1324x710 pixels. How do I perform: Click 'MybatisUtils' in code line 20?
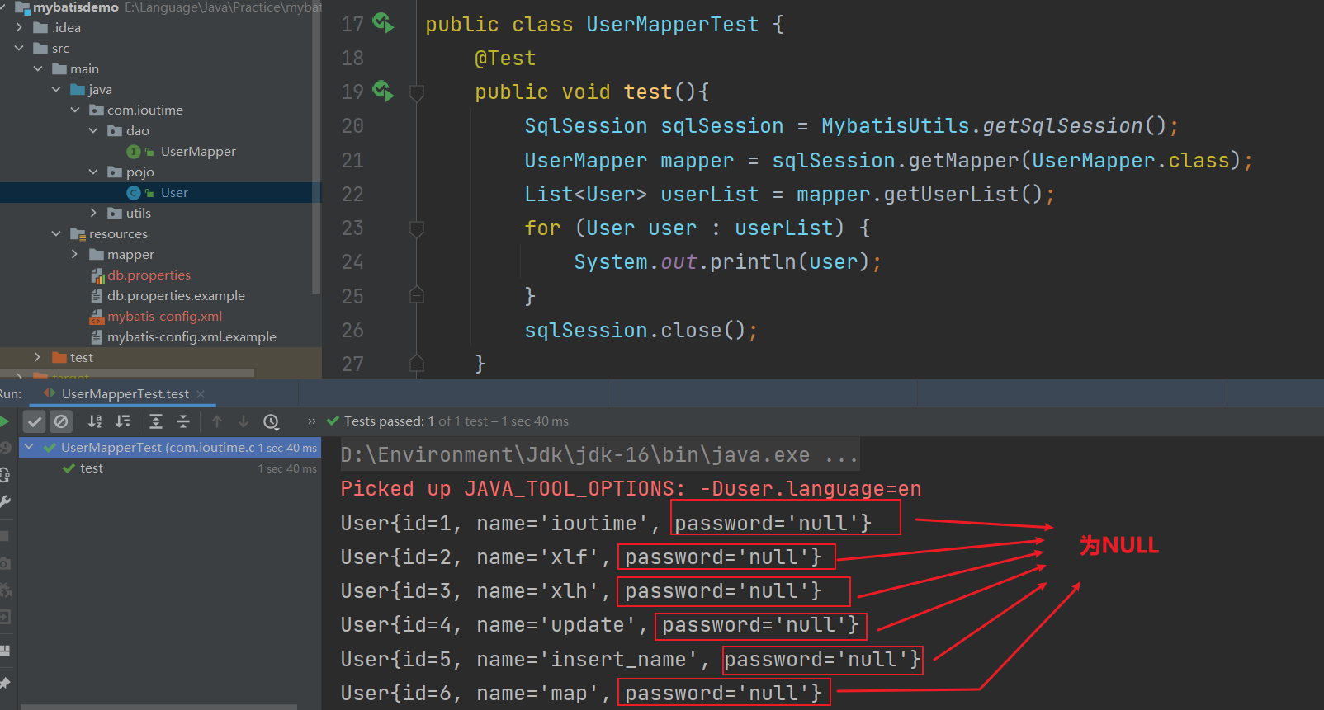pos(895,126)
